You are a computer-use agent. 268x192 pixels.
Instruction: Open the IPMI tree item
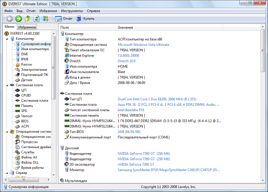22,59
